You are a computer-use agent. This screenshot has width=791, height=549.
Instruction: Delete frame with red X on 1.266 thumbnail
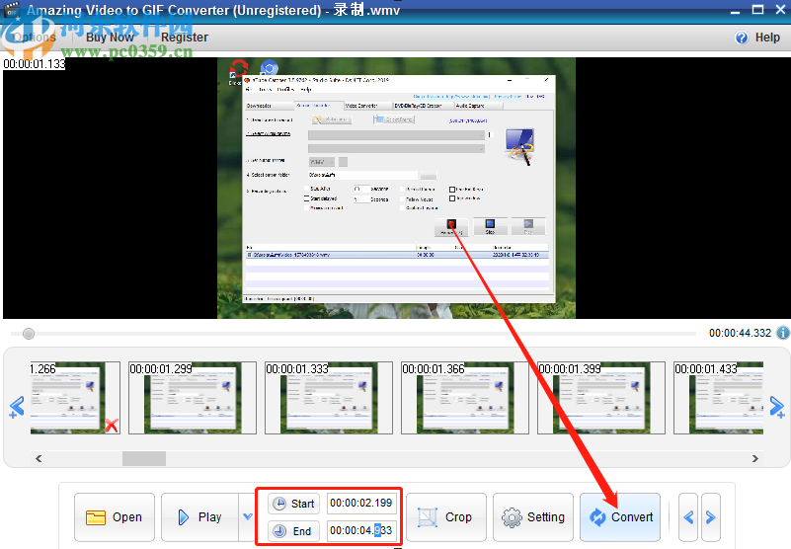[x=112, y=426]
